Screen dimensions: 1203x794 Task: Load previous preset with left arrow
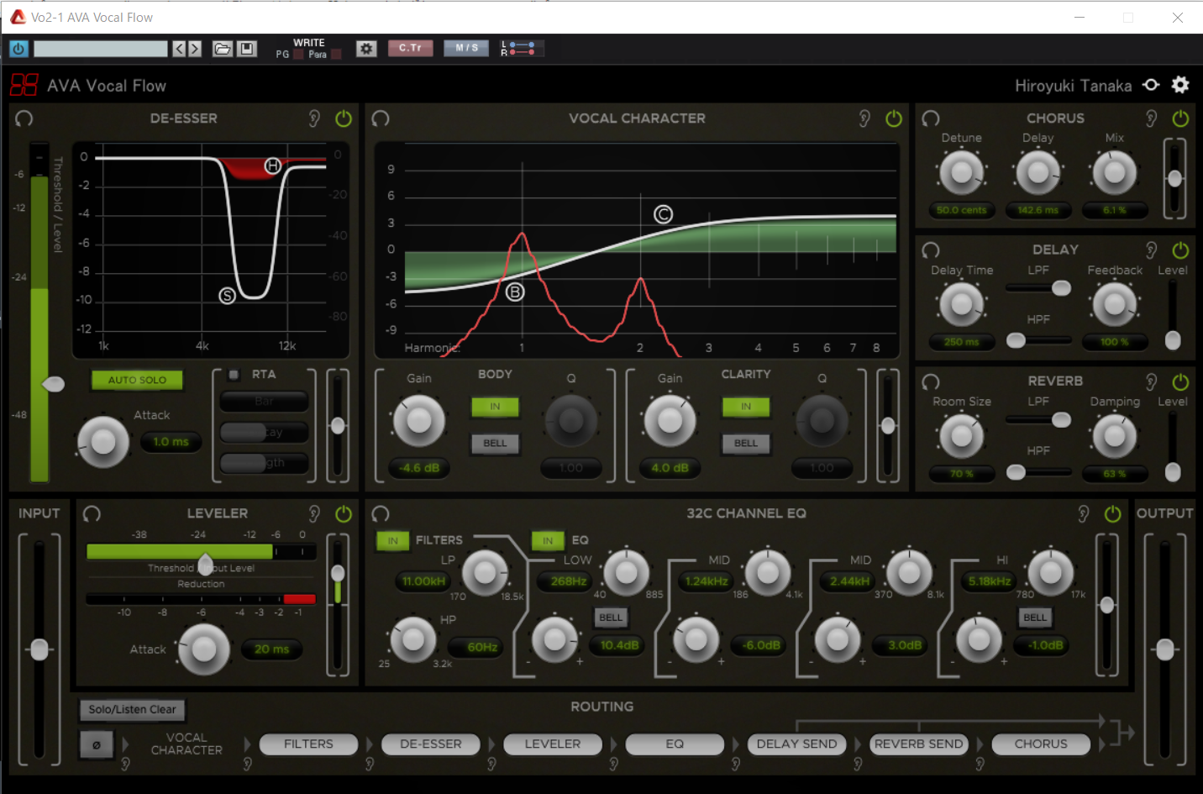(179, 49)
